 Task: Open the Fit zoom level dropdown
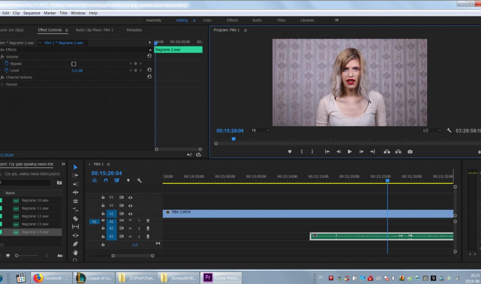261,130
